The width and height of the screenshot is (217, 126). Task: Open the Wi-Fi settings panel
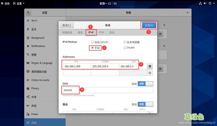click(45, 21)
